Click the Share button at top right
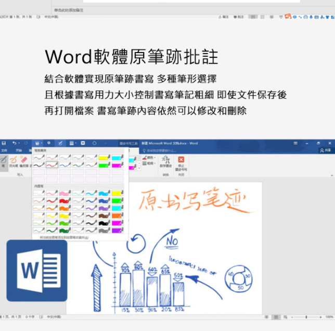335x331 pixels. [x=326, y=150]
